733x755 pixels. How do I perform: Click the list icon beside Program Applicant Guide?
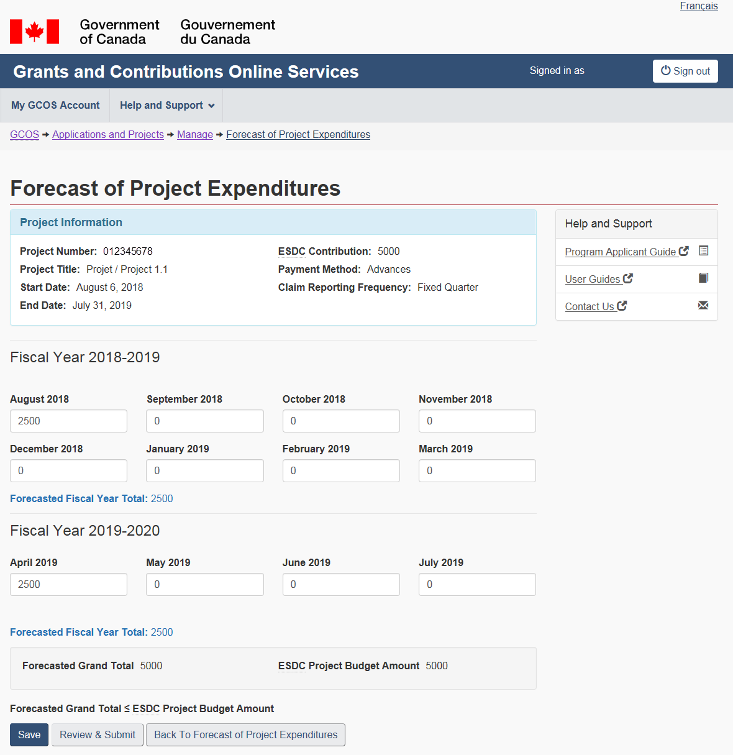click(x=703, y=251)
